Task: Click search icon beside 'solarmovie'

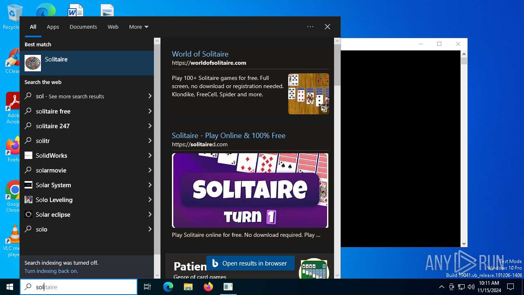Action: pyautogui.click(x=28, y=170)
